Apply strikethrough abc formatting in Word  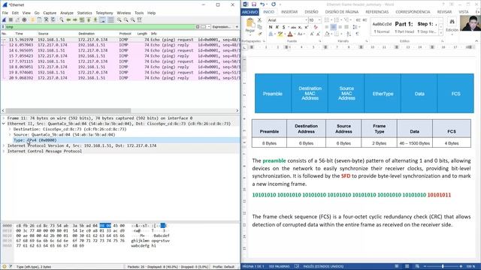pos(294,27)
